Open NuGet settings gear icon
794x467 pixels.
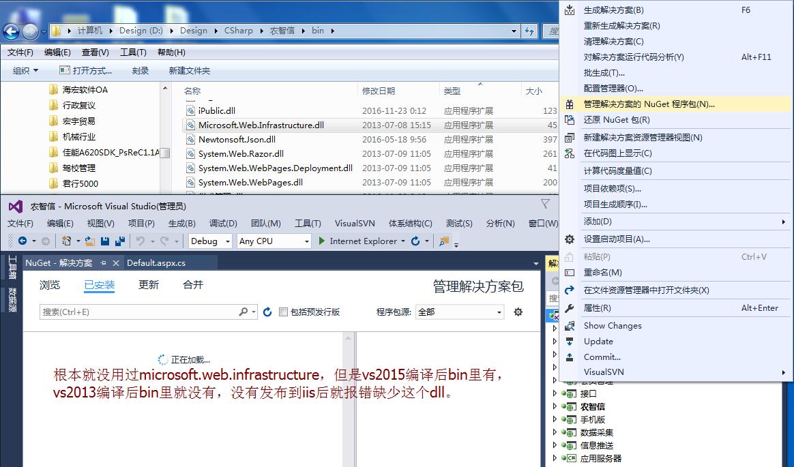point(518,312)
